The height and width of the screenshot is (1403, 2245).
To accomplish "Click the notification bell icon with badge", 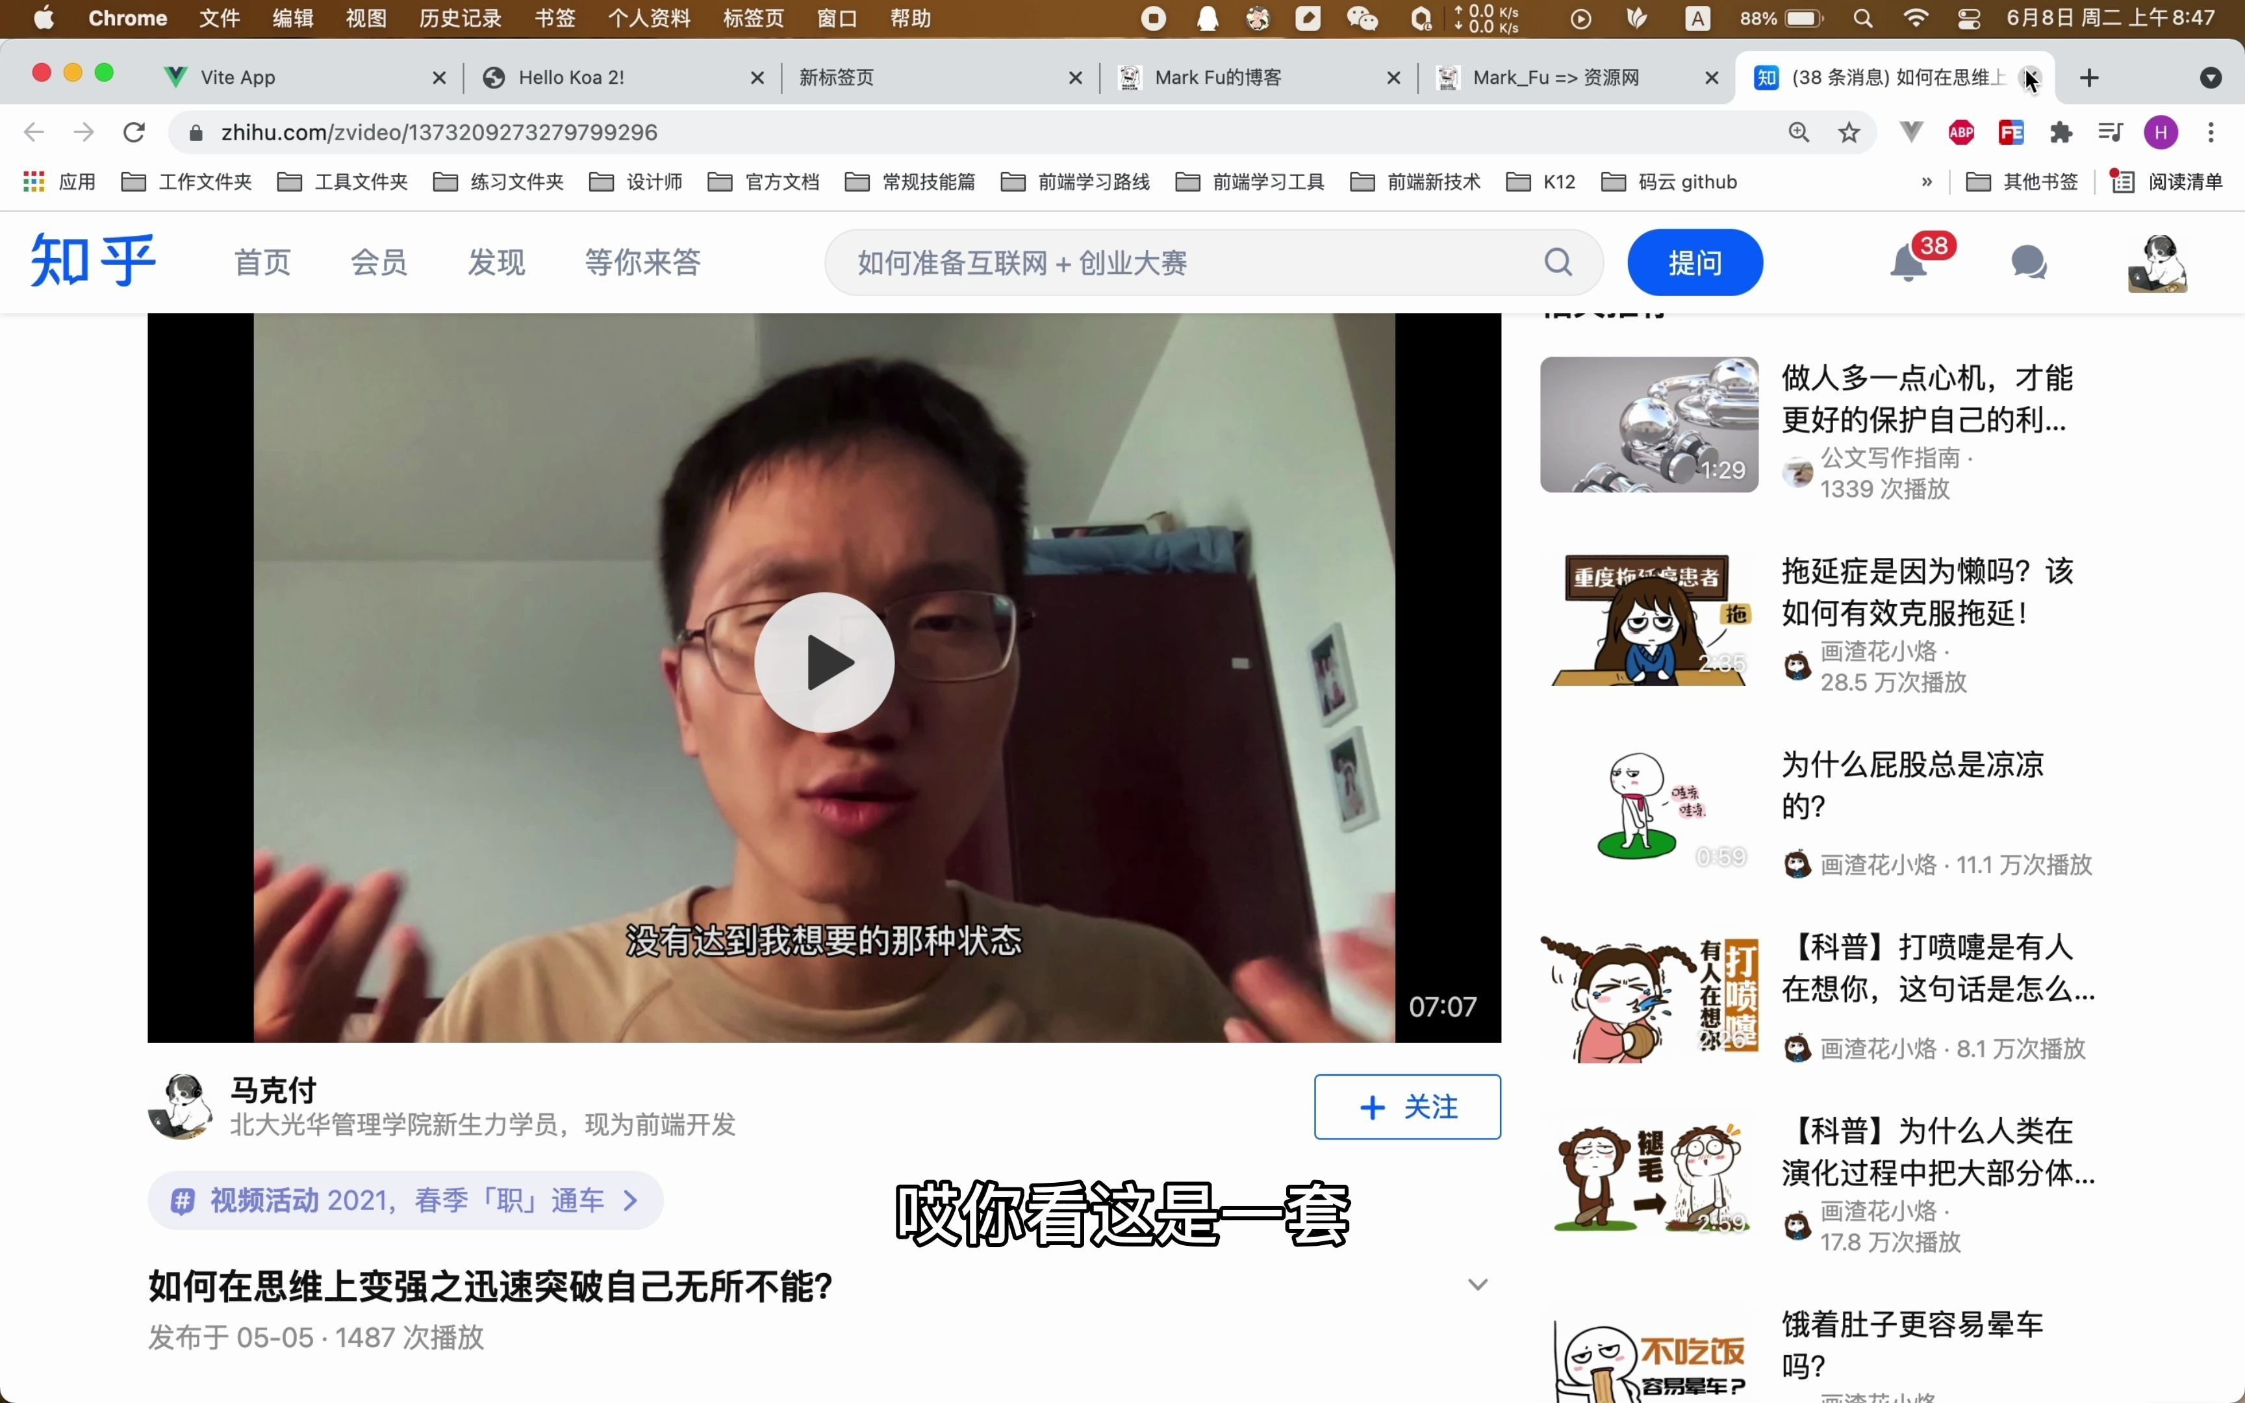I will tap(1909, 262).
